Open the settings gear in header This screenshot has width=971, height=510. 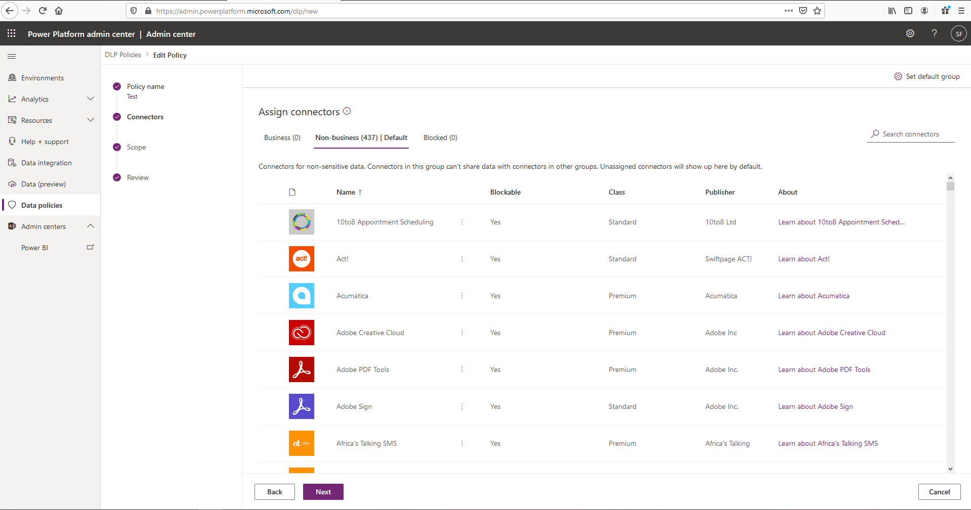910,33
